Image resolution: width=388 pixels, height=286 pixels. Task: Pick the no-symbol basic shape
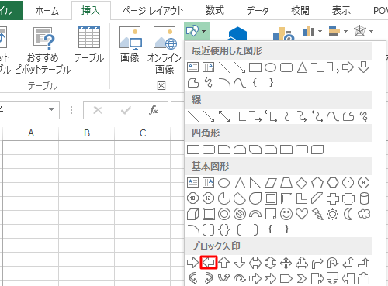click(x=240, y=214)
